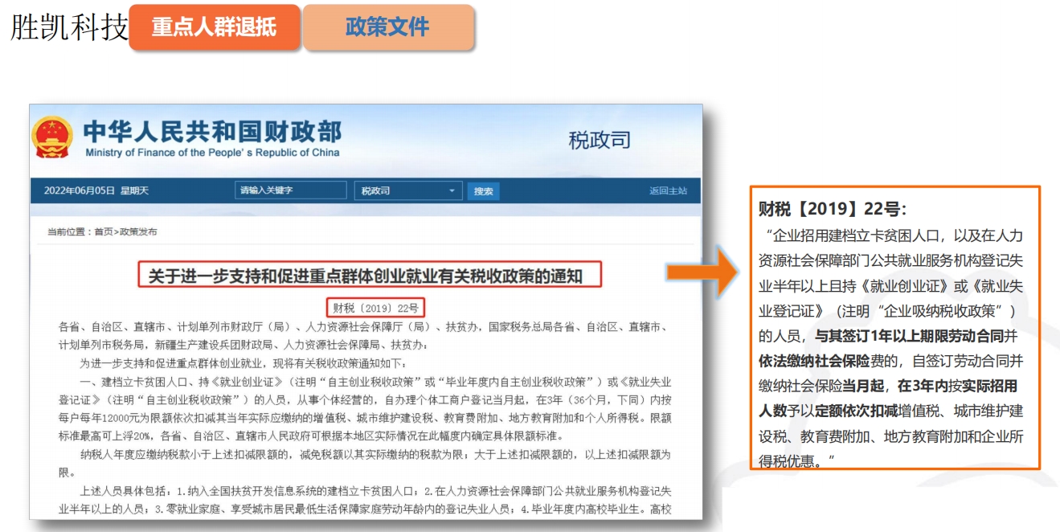The width and height of the screenshot is (1060, 532).
Task: Click the orange-bordered 财税【2019】22号 summary box
Action: 894,328
